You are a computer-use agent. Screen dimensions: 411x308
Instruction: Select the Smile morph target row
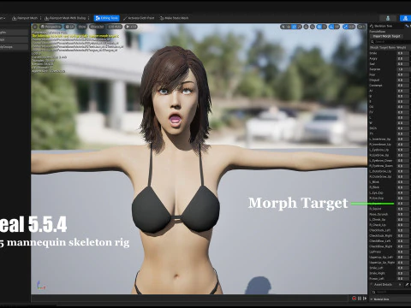(x=373, y=53)
